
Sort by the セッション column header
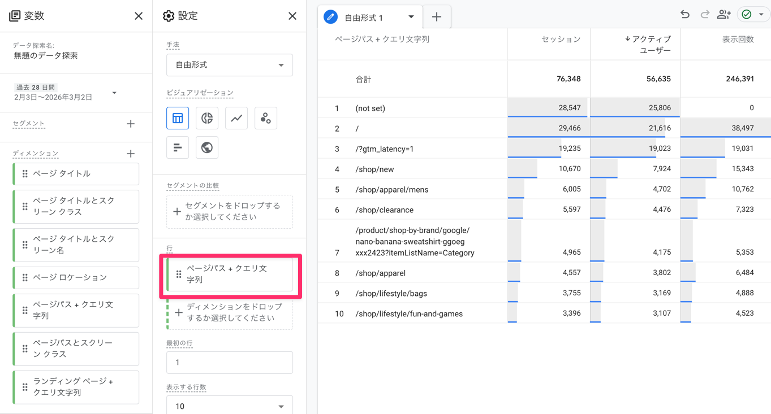point(561,39)
